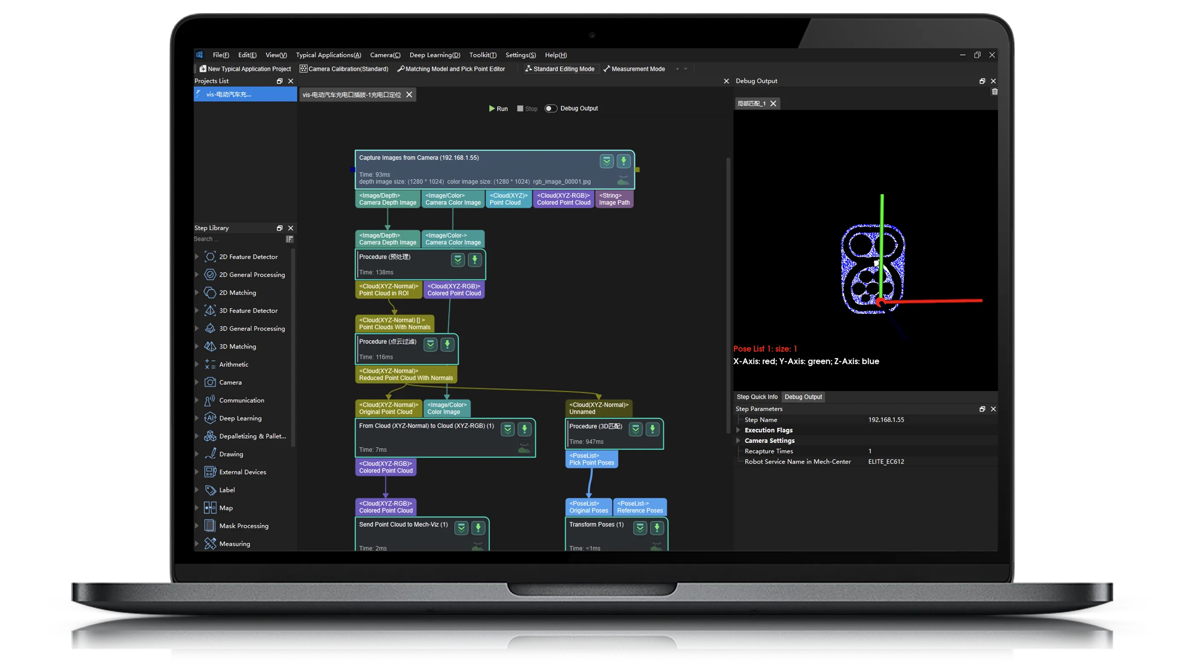1184x666 pixels.
Task: Switch to the Step Quick Info tab
Action: pos(757,397)
